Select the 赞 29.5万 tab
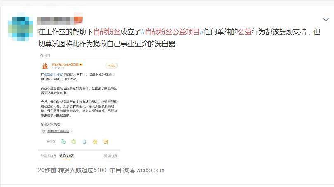 (x=111, y=156)
